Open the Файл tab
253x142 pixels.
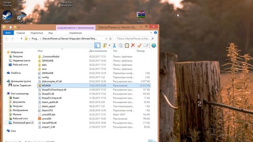[x=8, y=33]
